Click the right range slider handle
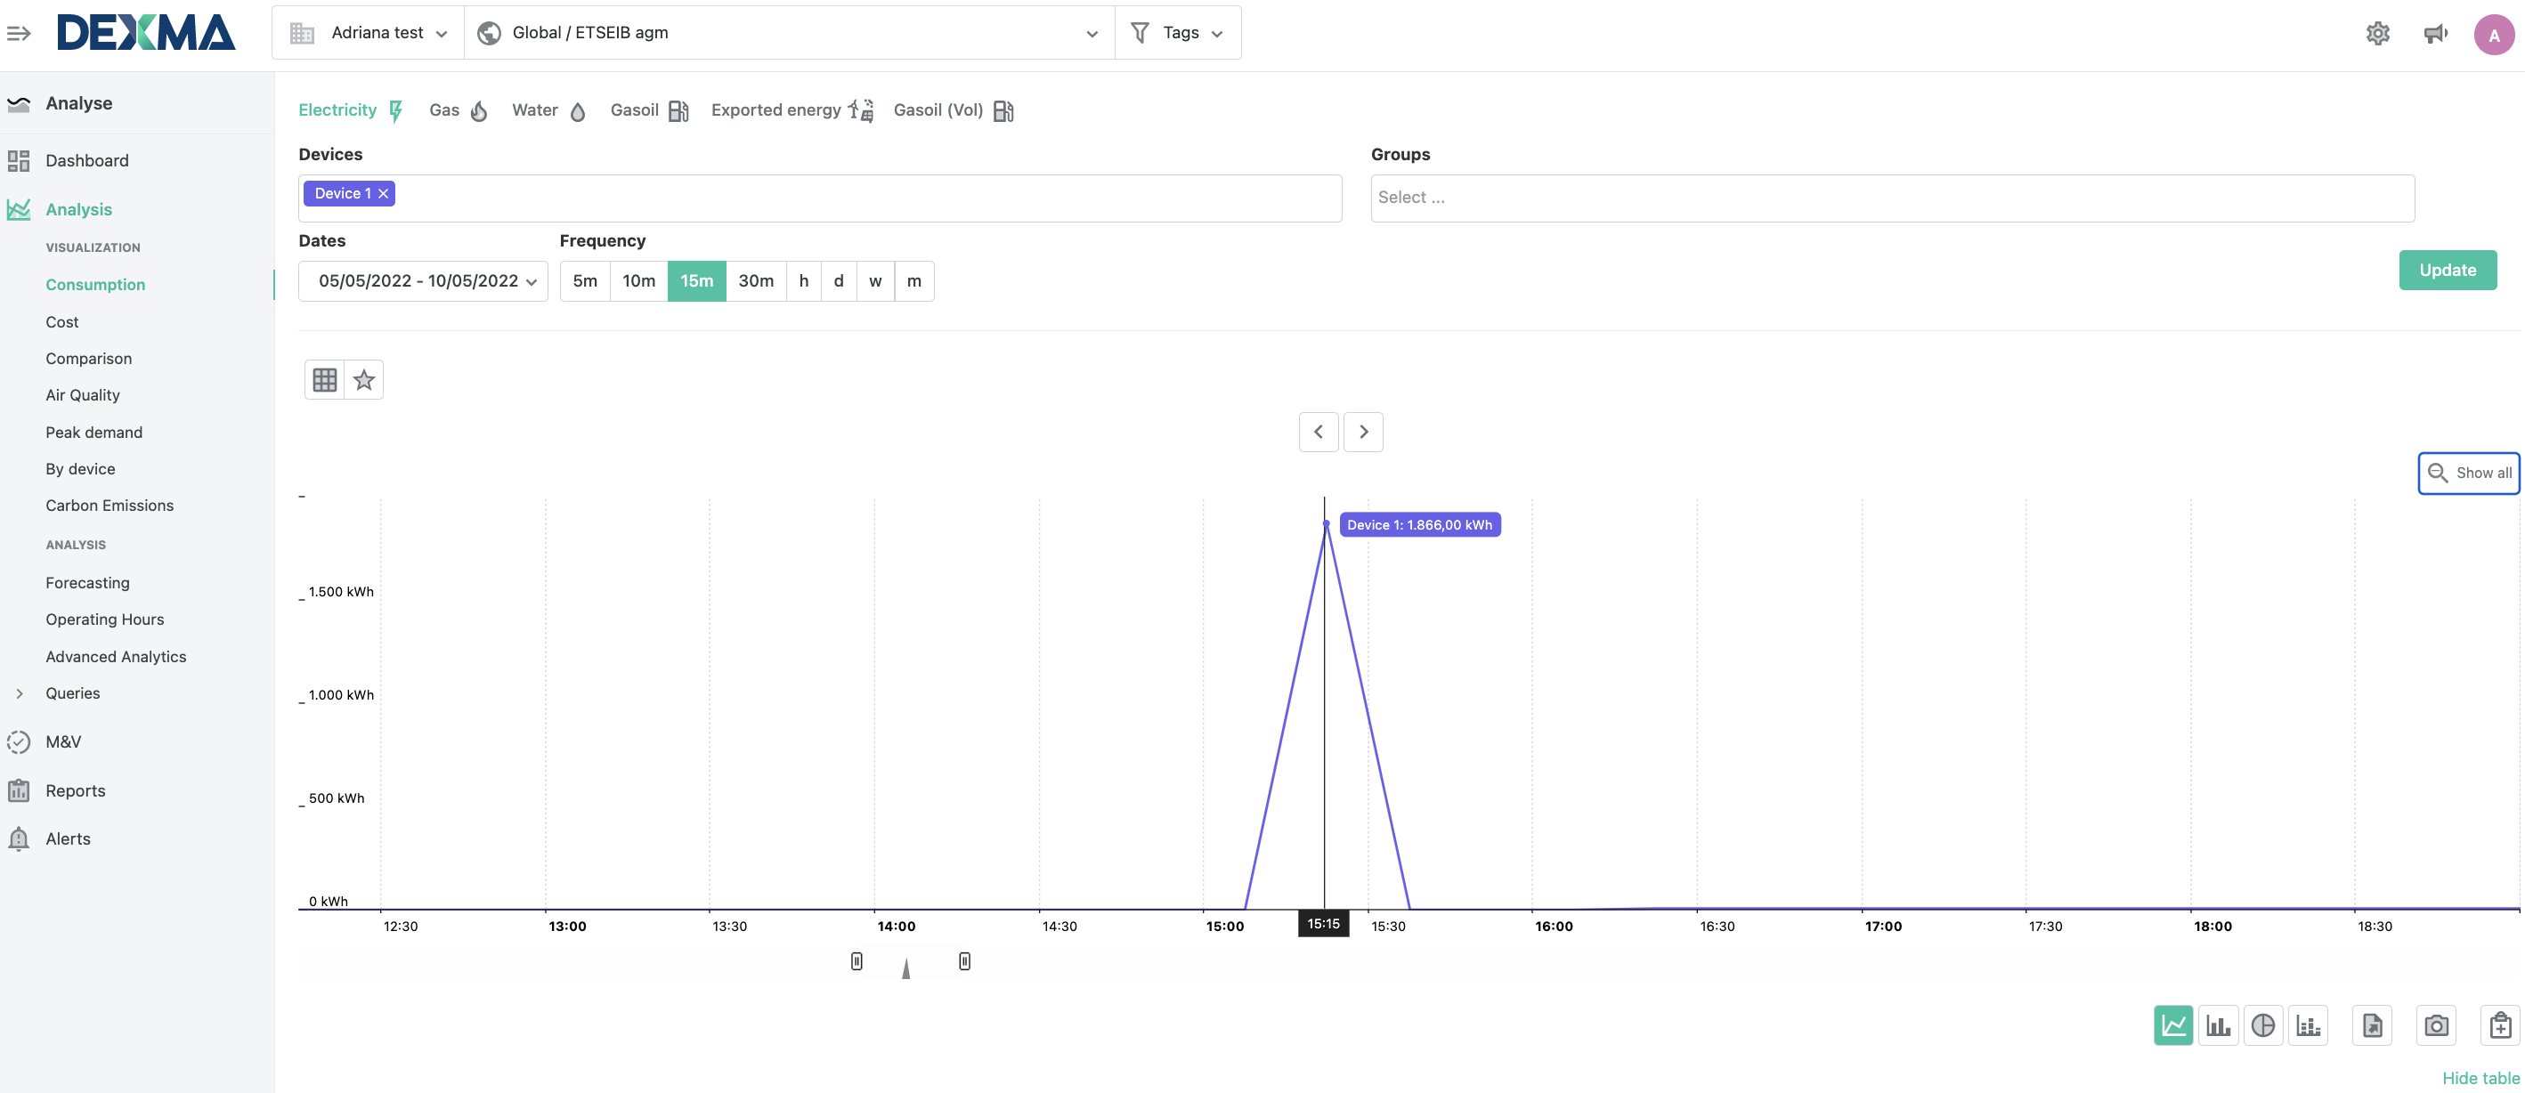This screenshot has height=1093, width=2525. coord(963,960)
